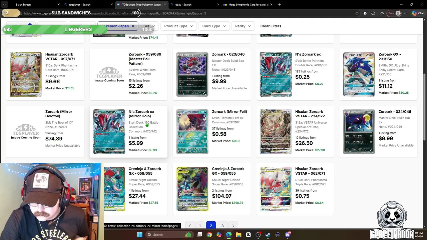This screenshot has height=240, width=427.
Task: Click Hisuian Zoroark VSTAR 234/172 card image
Action: point(276,132)
